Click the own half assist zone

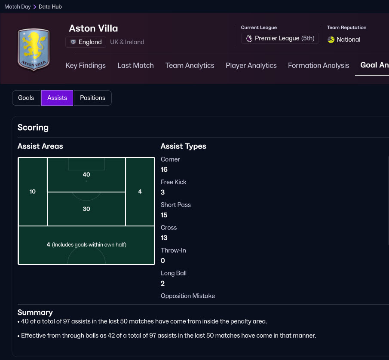(x=86, y=245)
